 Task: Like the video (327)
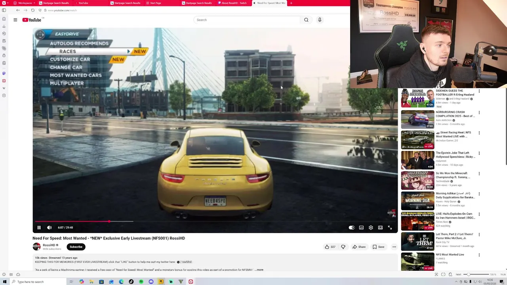[330, 247]
